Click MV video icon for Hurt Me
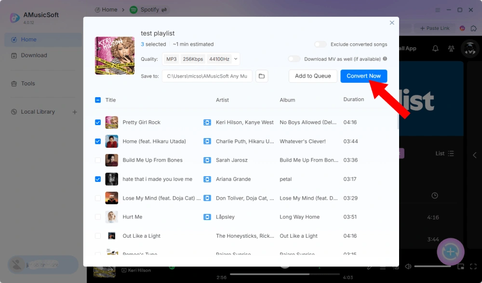 click(207, 217)
